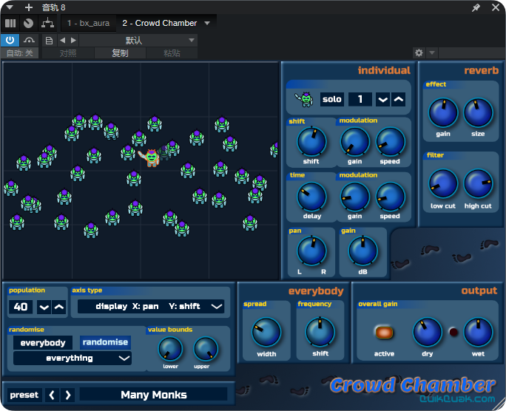Go to previous plugin preset chevron
The width and height of the screenshot is (506, 411).
coord(52,395)
